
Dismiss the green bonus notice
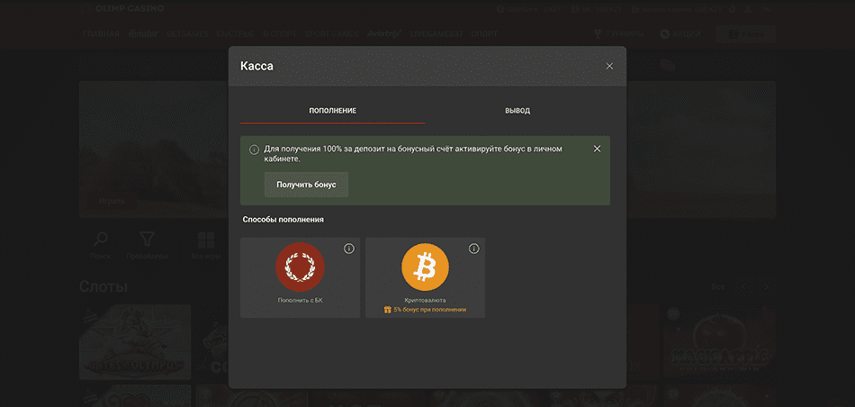coord(597,149)
